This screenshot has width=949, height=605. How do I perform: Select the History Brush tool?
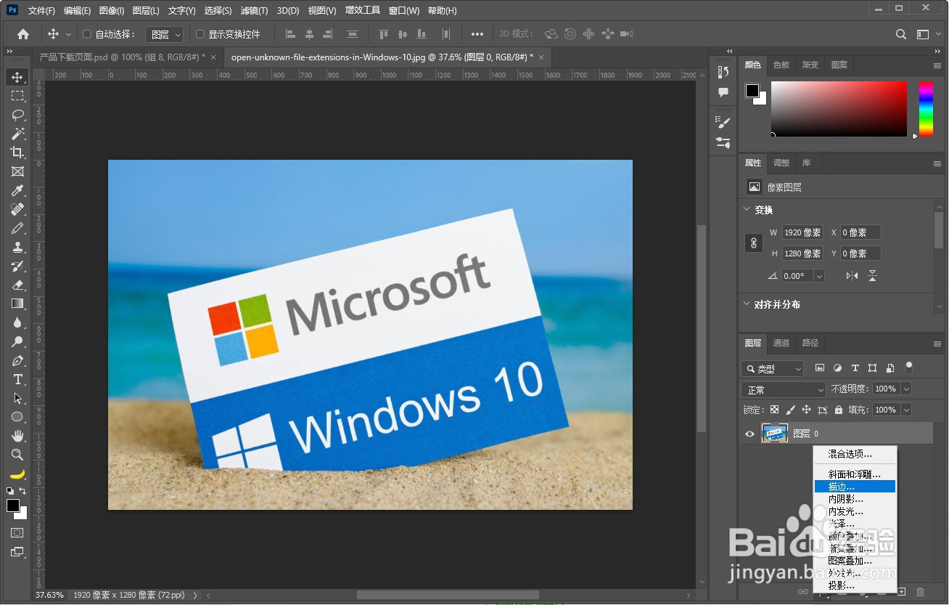click(17, 266)
